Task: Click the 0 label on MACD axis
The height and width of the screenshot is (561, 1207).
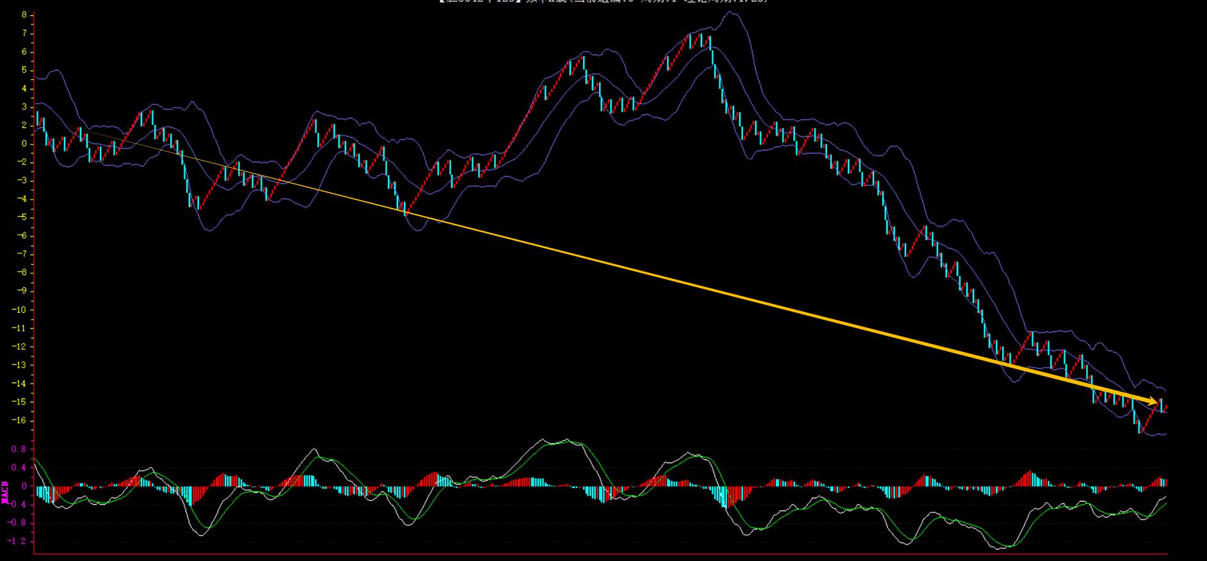Action: [x=24, y=486]
